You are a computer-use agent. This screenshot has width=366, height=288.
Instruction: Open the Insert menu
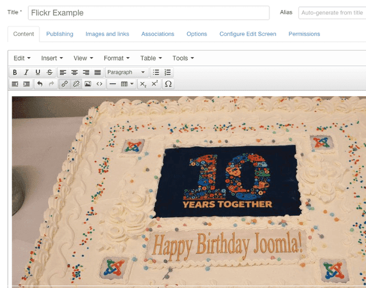(x=52, y=58)
